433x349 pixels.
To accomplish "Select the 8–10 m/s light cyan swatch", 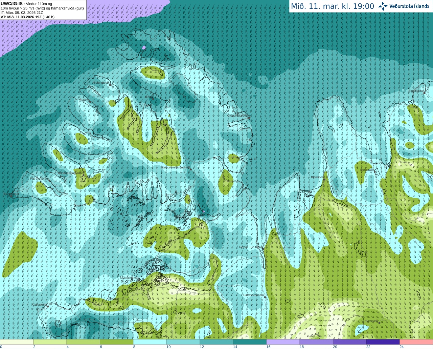I will (x=150, y=342).
